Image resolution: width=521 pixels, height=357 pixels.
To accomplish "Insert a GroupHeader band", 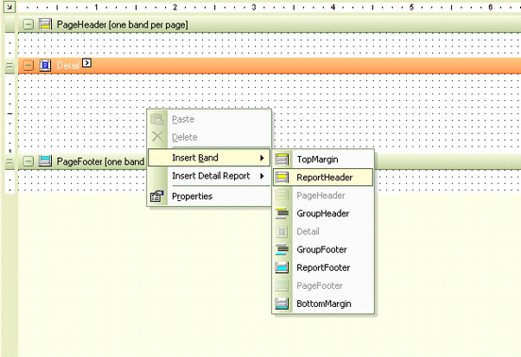I will pyautogui.click(x=323, y=213).
